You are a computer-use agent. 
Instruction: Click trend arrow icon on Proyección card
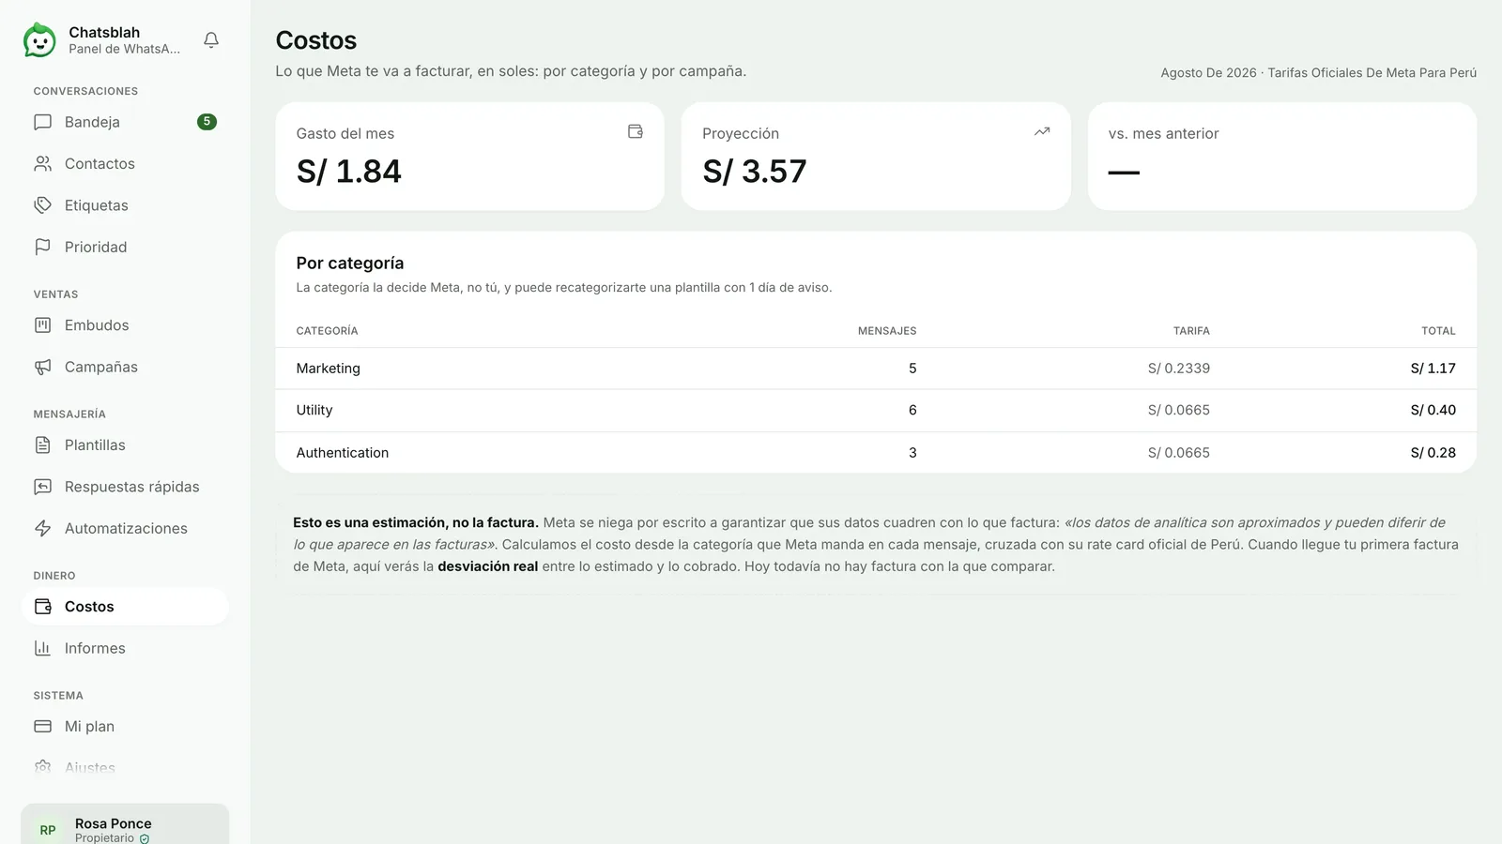tap(1042, 132)
